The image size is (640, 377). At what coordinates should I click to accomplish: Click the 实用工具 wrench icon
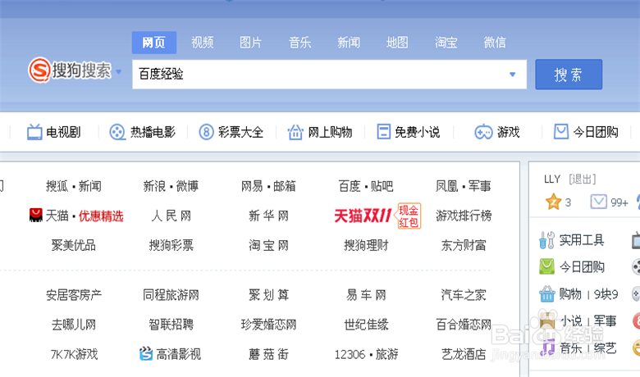click(x=546, y=240)
